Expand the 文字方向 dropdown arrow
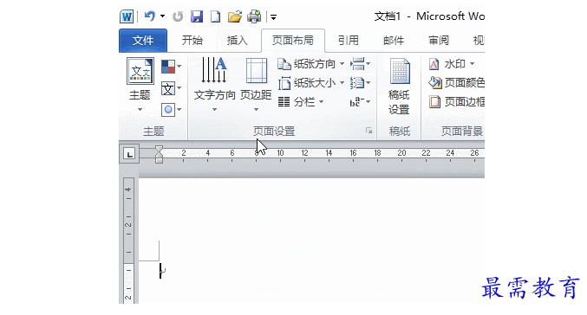Screen dimensions: 587x315 [214, 110]
